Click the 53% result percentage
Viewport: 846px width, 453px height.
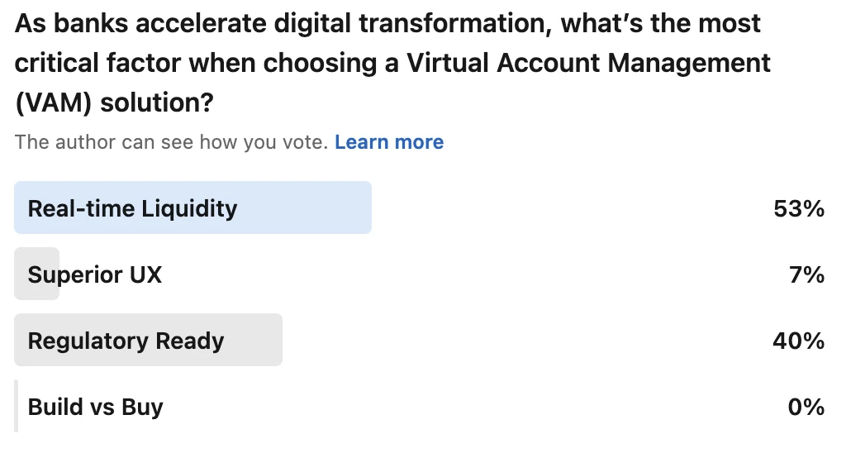pos(799,208)
